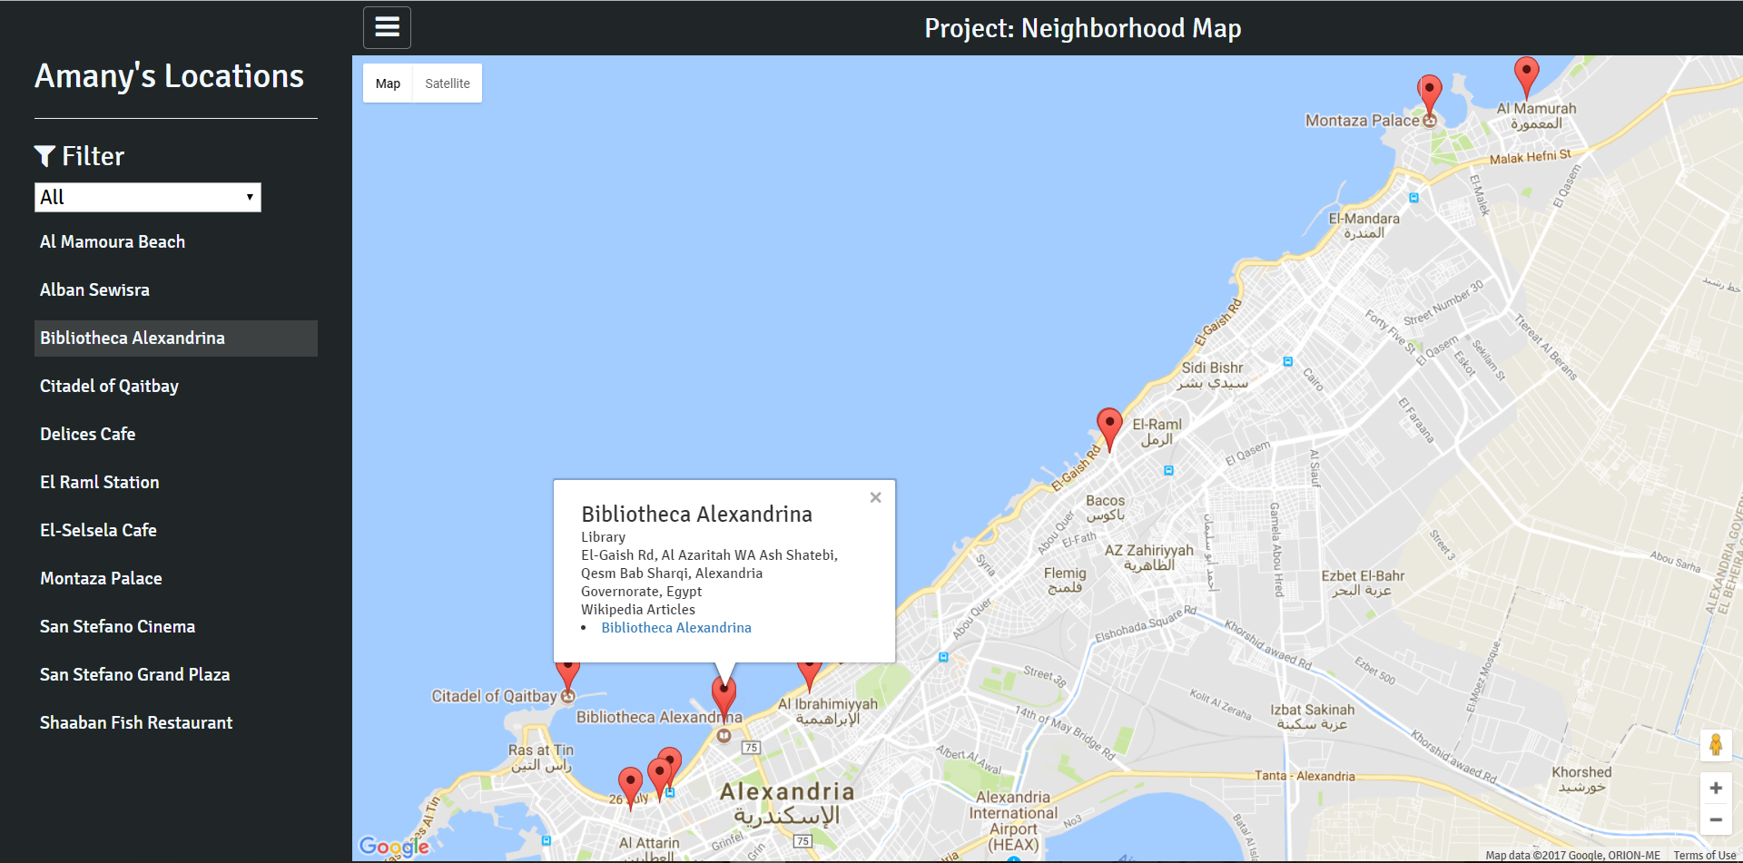Viewport: 1743px width, 863px height.
Task: Click the Project: Neighborhood Map title
Action: coord(1083,28)
